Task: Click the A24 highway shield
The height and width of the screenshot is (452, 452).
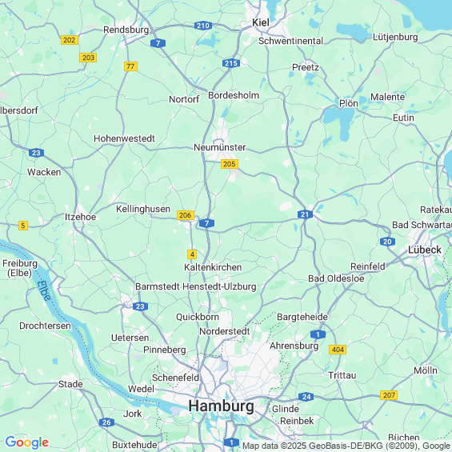Action: 306,397
